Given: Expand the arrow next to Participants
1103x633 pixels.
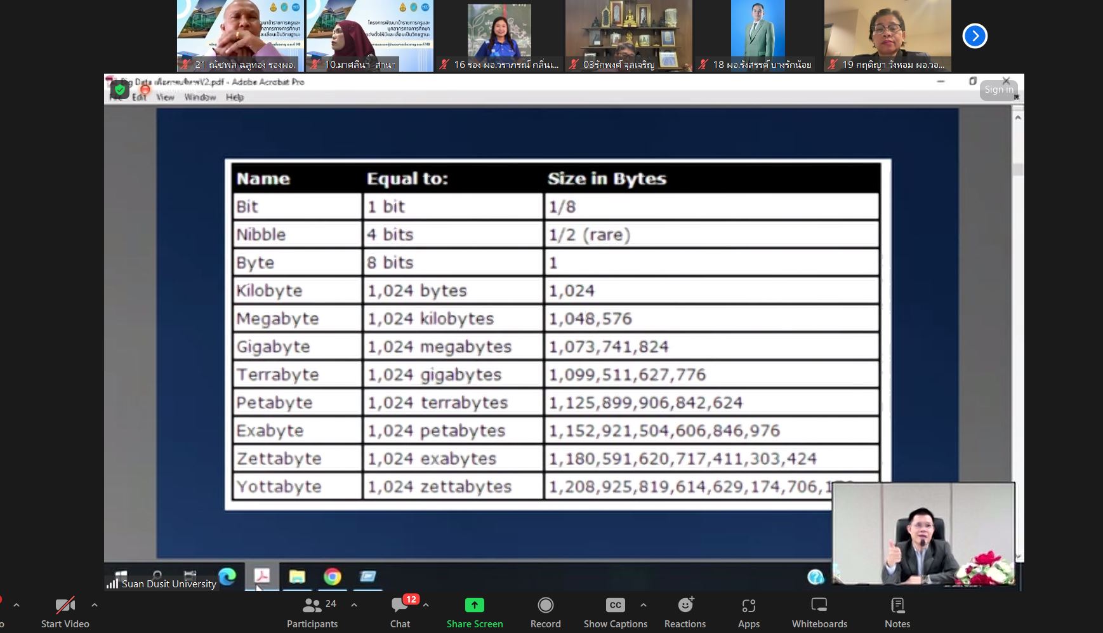Looking at the screenshot, I should click(354, 605).
